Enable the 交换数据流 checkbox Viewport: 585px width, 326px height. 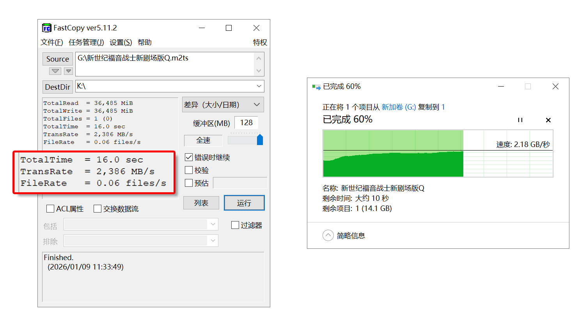pyautogui.click(x=97, y=209)
